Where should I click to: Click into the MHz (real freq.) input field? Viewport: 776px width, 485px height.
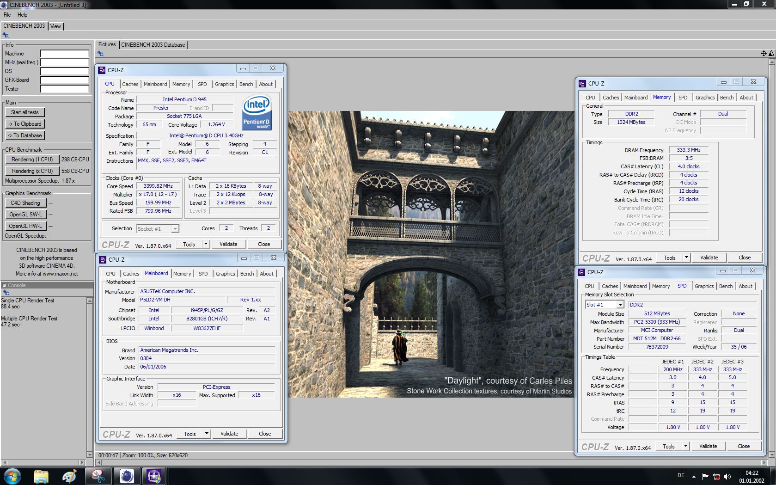coord(64,62)
